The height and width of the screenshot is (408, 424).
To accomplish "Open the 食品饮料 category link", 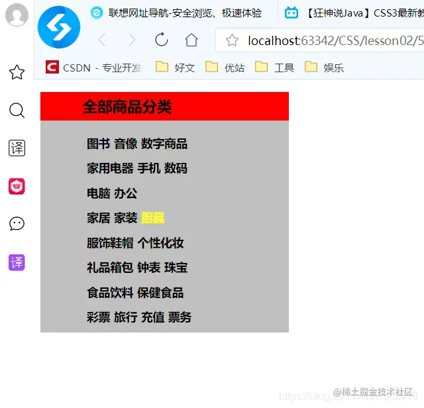I will pos(110,293).
